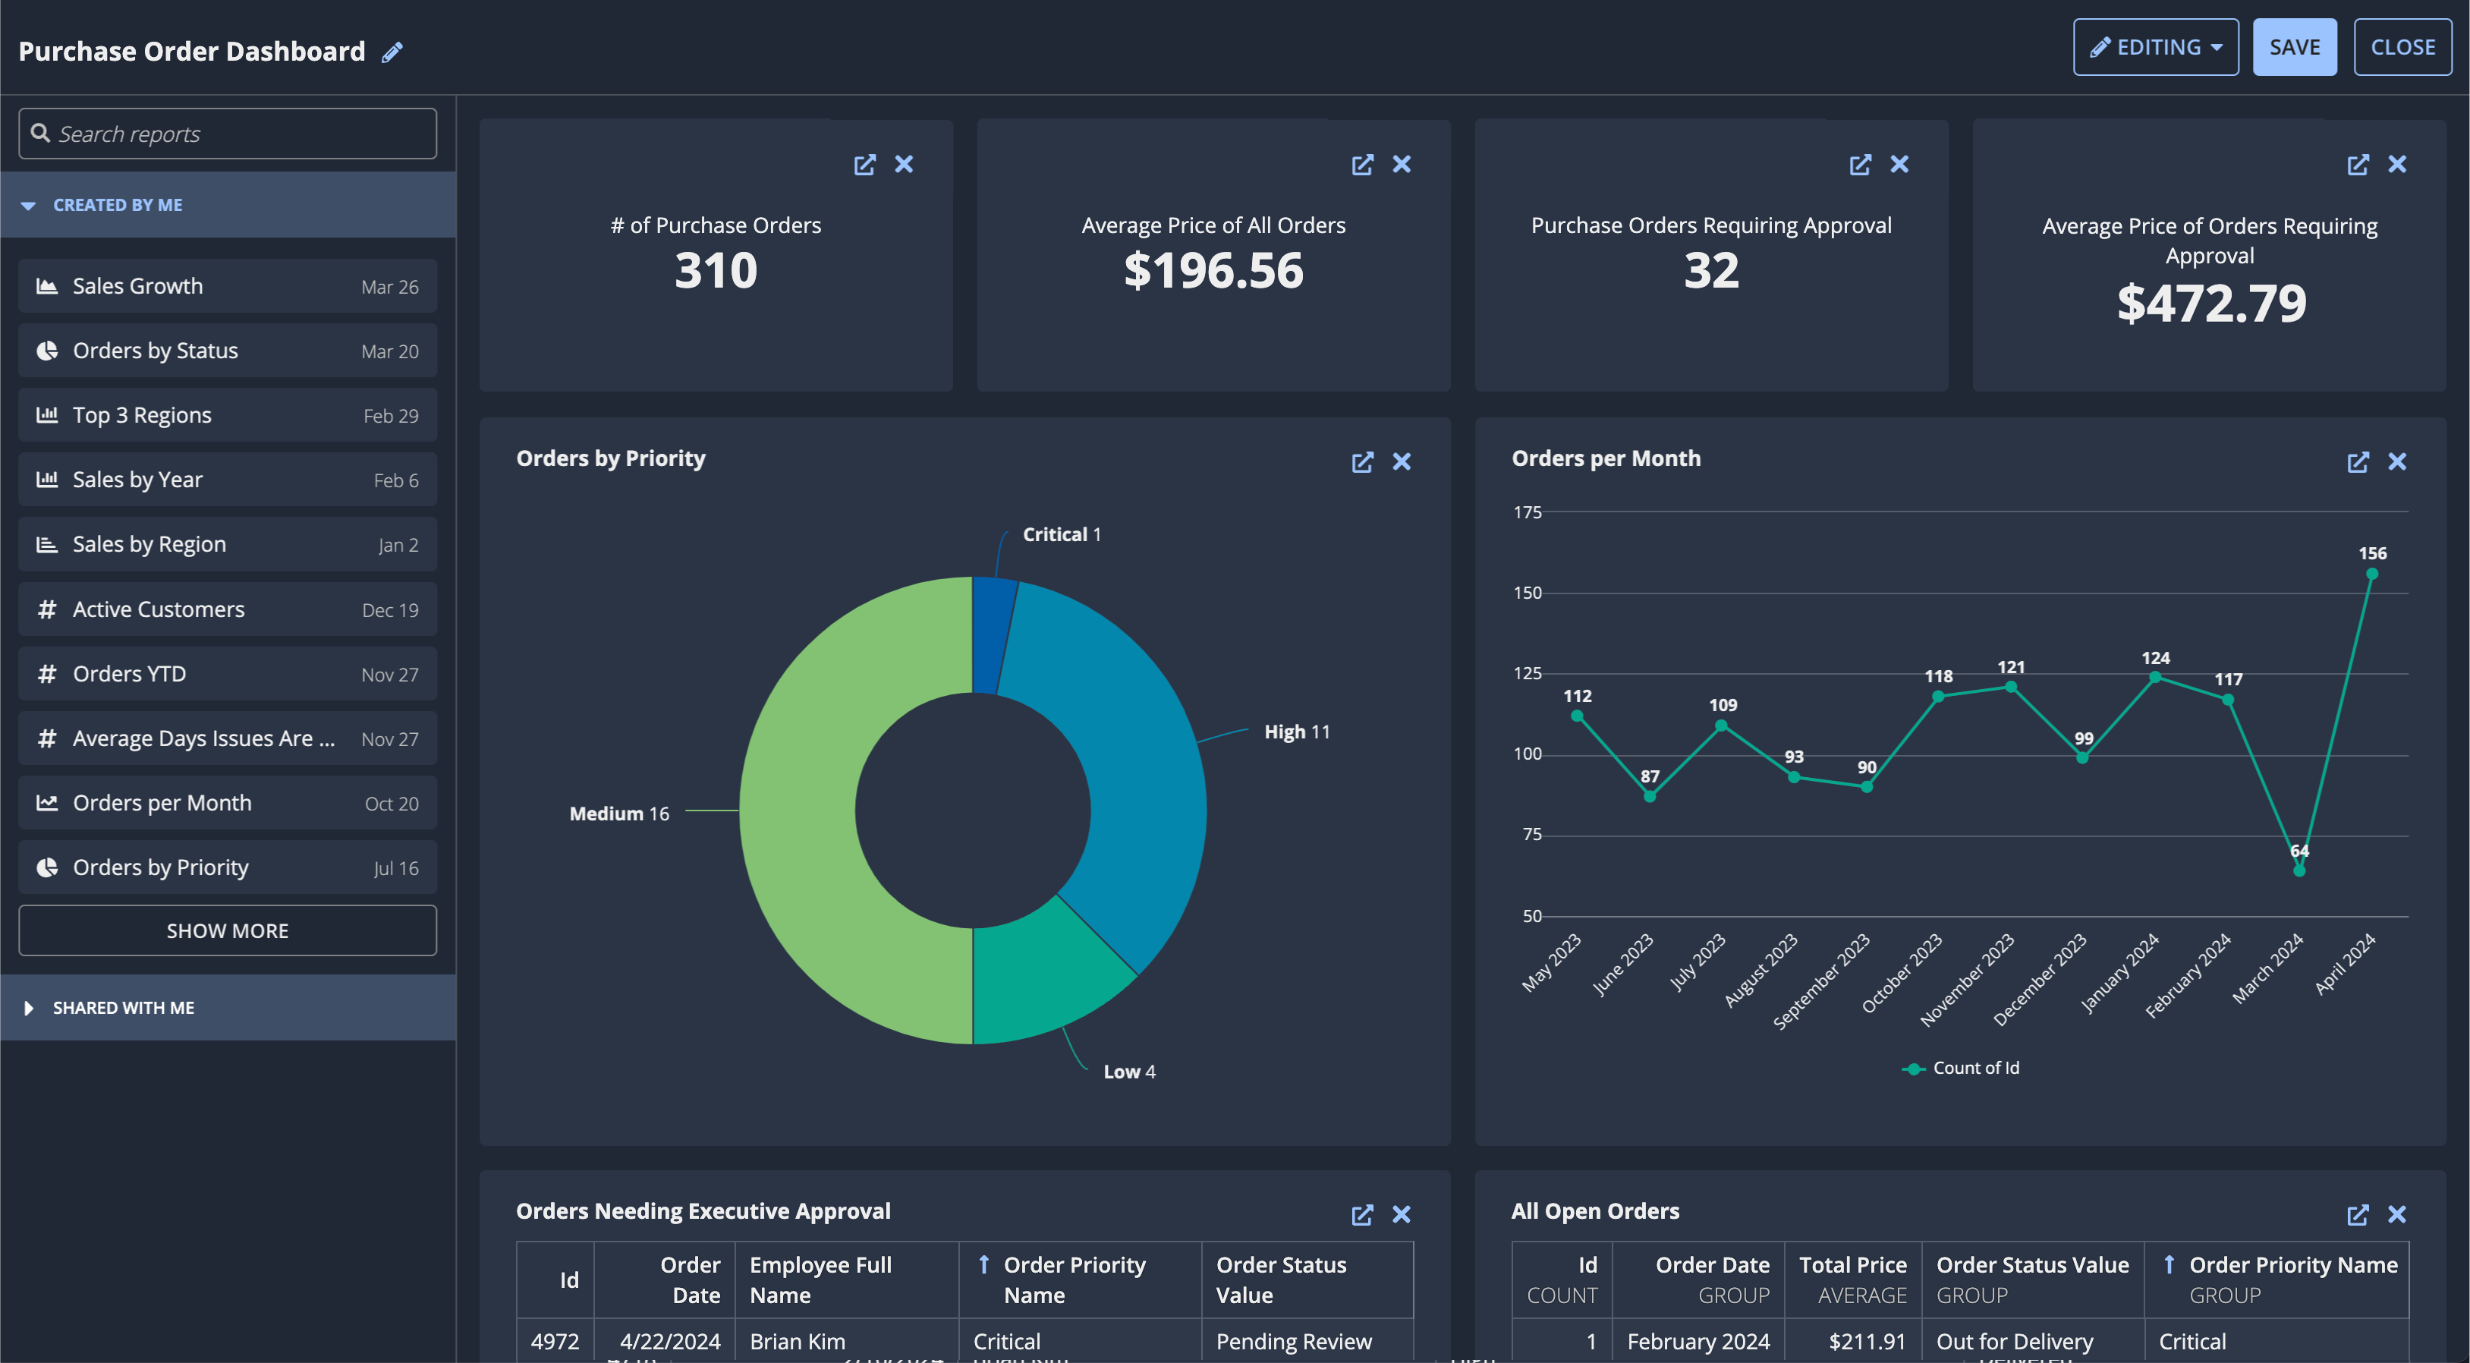Open Purchase Orders Requiring Approval report externally
This screenshot has width=2470, height=1363.
click(1859, 164)
